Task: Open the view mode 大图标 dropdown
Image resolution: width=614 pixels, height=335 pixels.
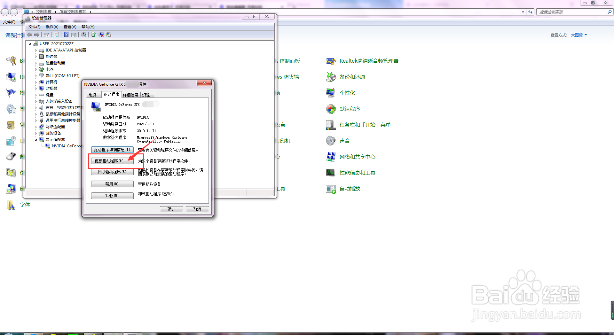Action: [x=579, y=35]
